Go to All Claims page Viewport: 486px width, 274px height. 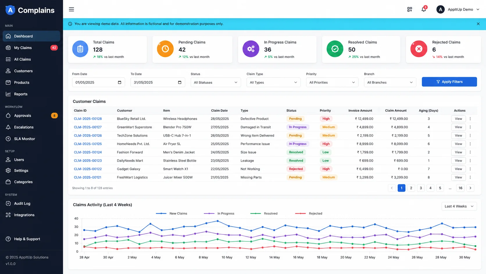pos(31,59)
